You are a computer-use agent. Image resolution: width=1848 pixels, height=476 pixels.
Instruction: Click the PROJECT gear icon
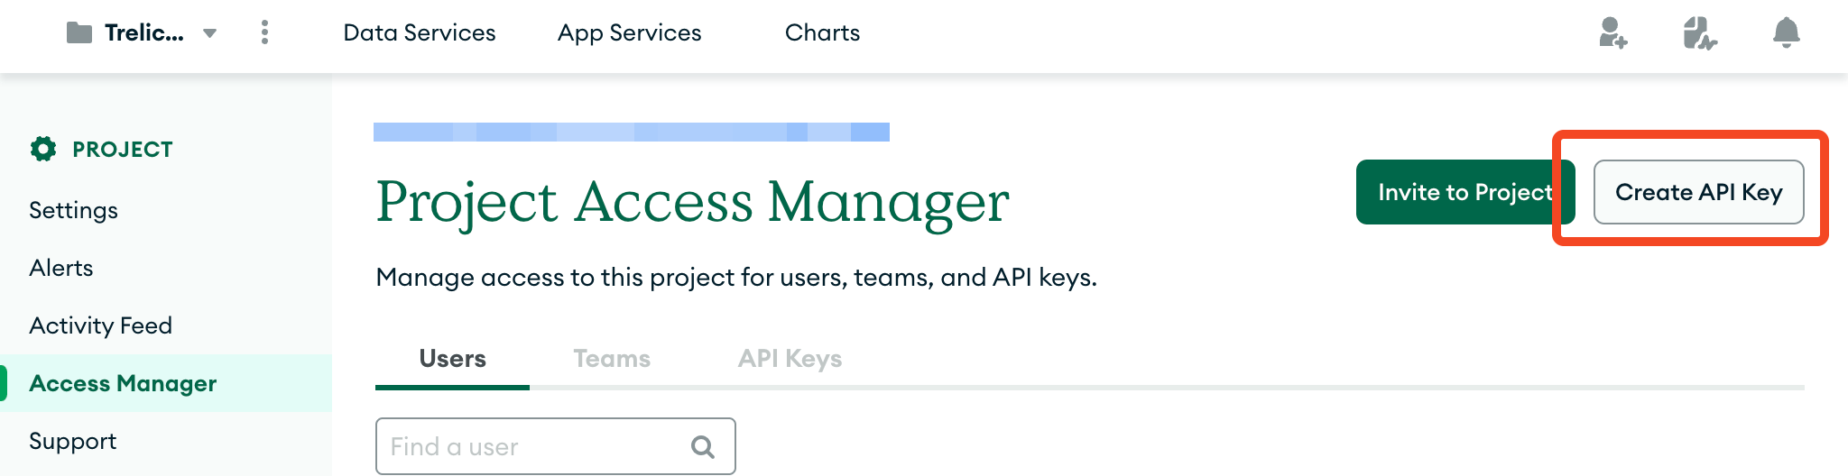(x=43, y=149)
